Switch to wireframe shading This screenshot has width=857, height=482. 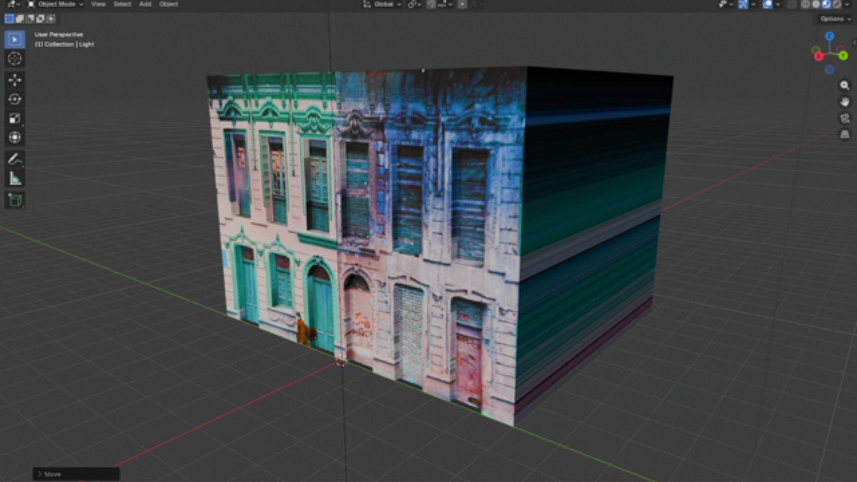806,4
